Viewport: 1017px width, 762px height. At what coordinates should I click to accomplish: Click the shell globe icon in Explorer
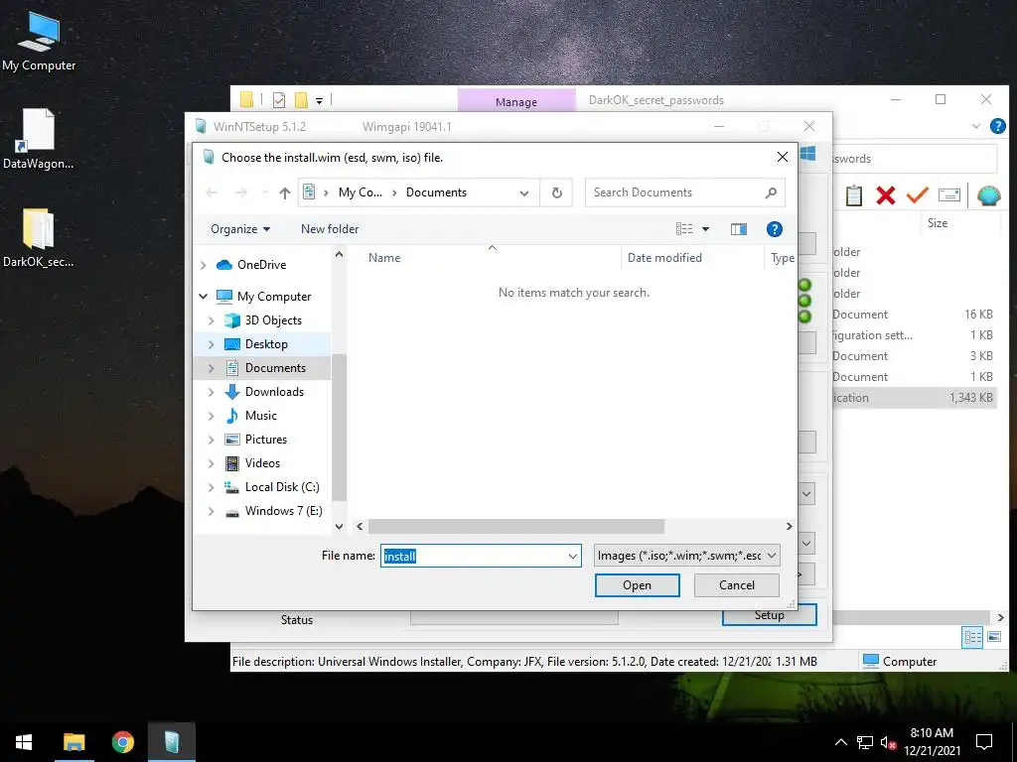click(x=988, y=195)
